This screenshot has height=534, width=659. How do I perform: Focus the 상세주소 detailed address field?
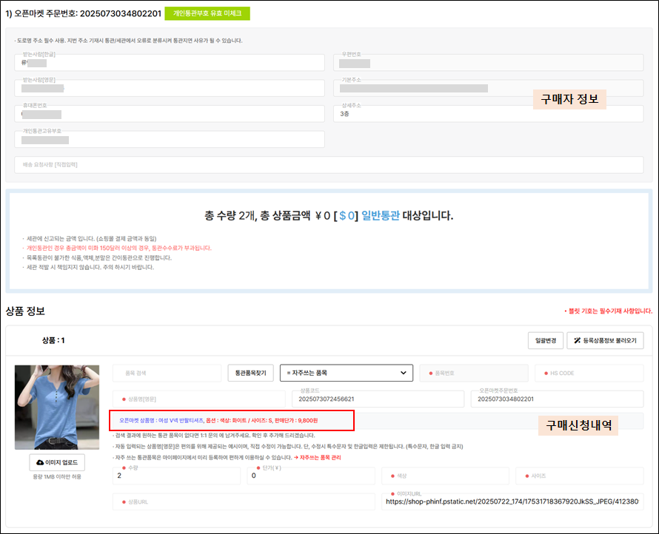tap(487, 114)
